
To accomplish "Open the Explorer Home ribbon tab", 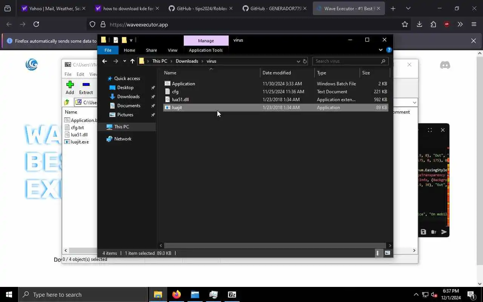I will click(x=129, y=50).
